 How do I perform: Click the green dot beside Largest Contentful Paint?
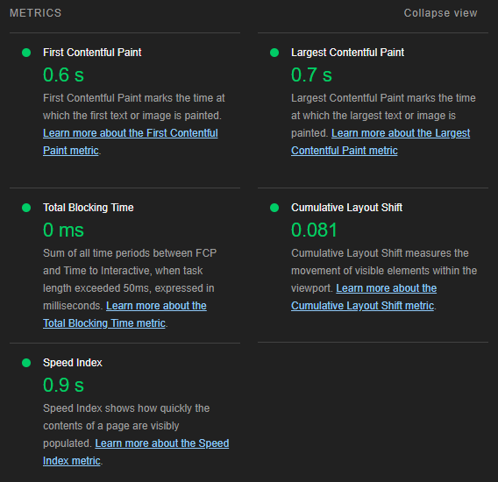[274, 53]
